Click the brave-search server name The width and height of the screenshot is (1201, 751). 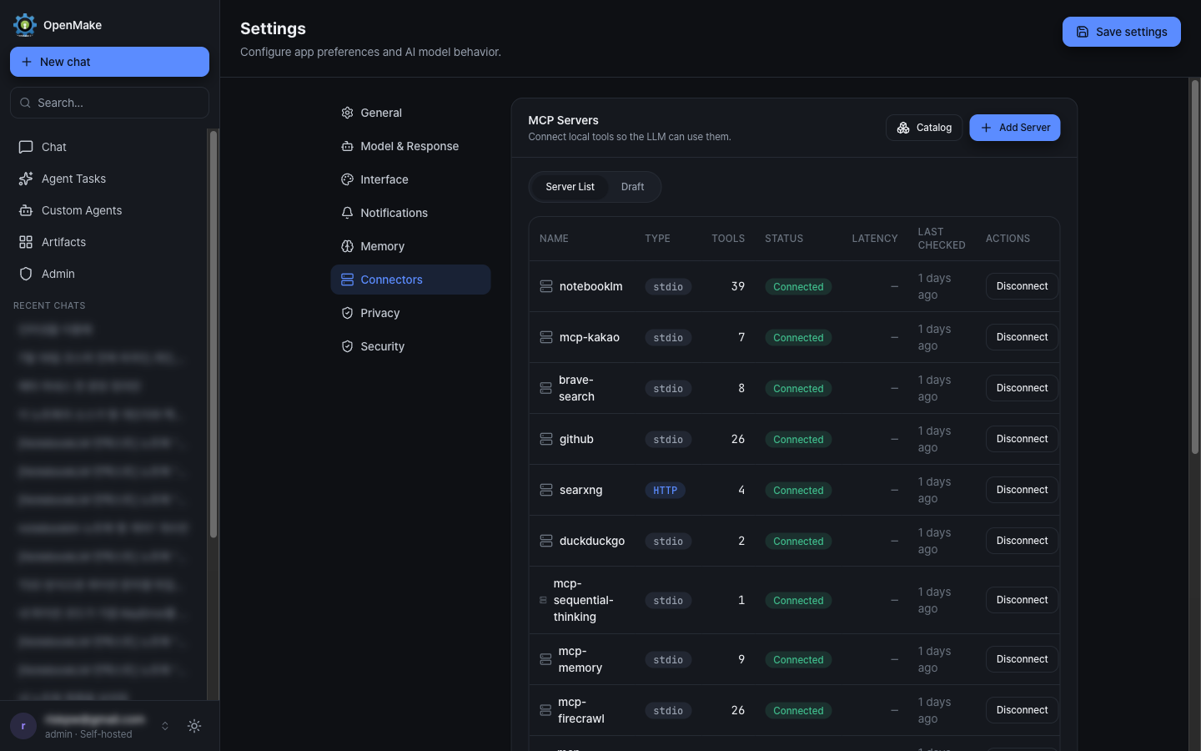tap(576, 388)
